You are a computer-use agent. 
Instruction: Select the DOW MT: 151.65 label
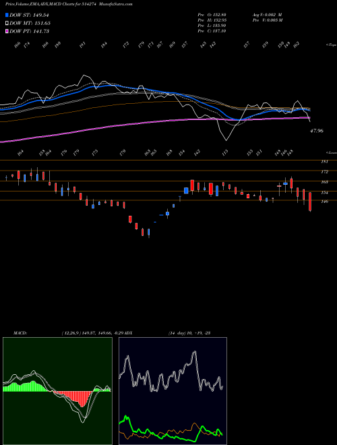click(30, 23)
